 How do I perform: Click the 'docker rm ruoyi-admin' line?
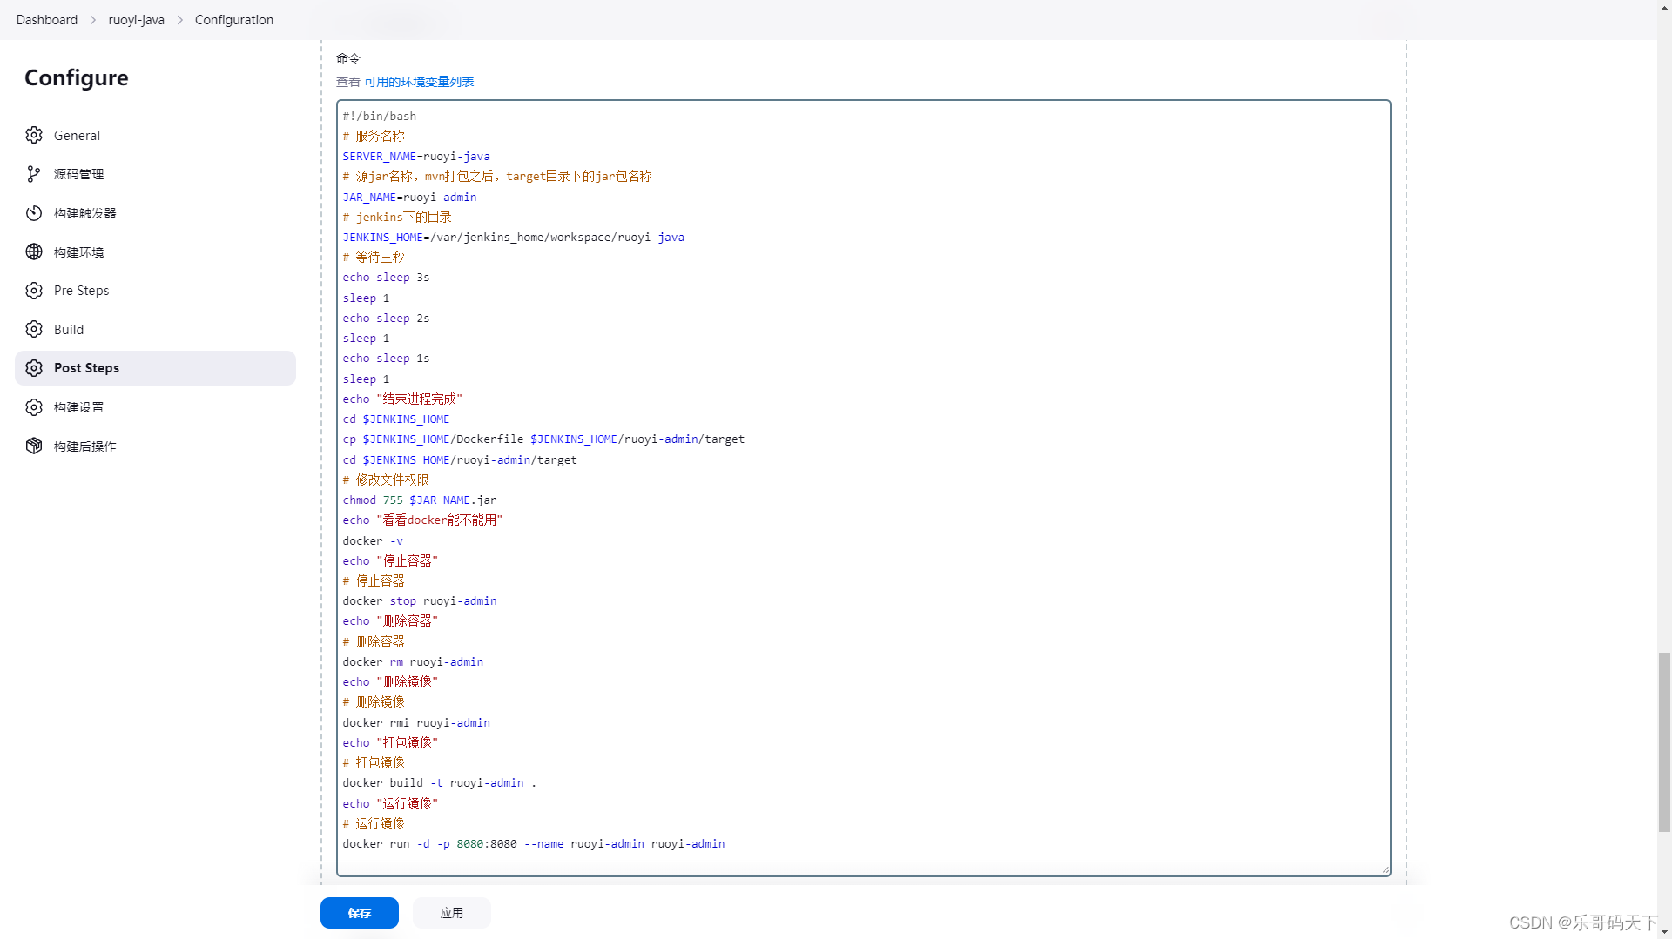[x=413, y=662]
